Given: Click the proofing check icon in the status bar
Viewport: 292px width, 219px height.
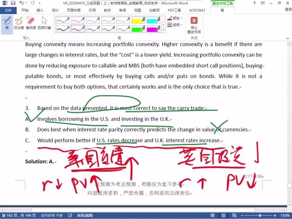Looking at the screenshot, I should (70, 216).
